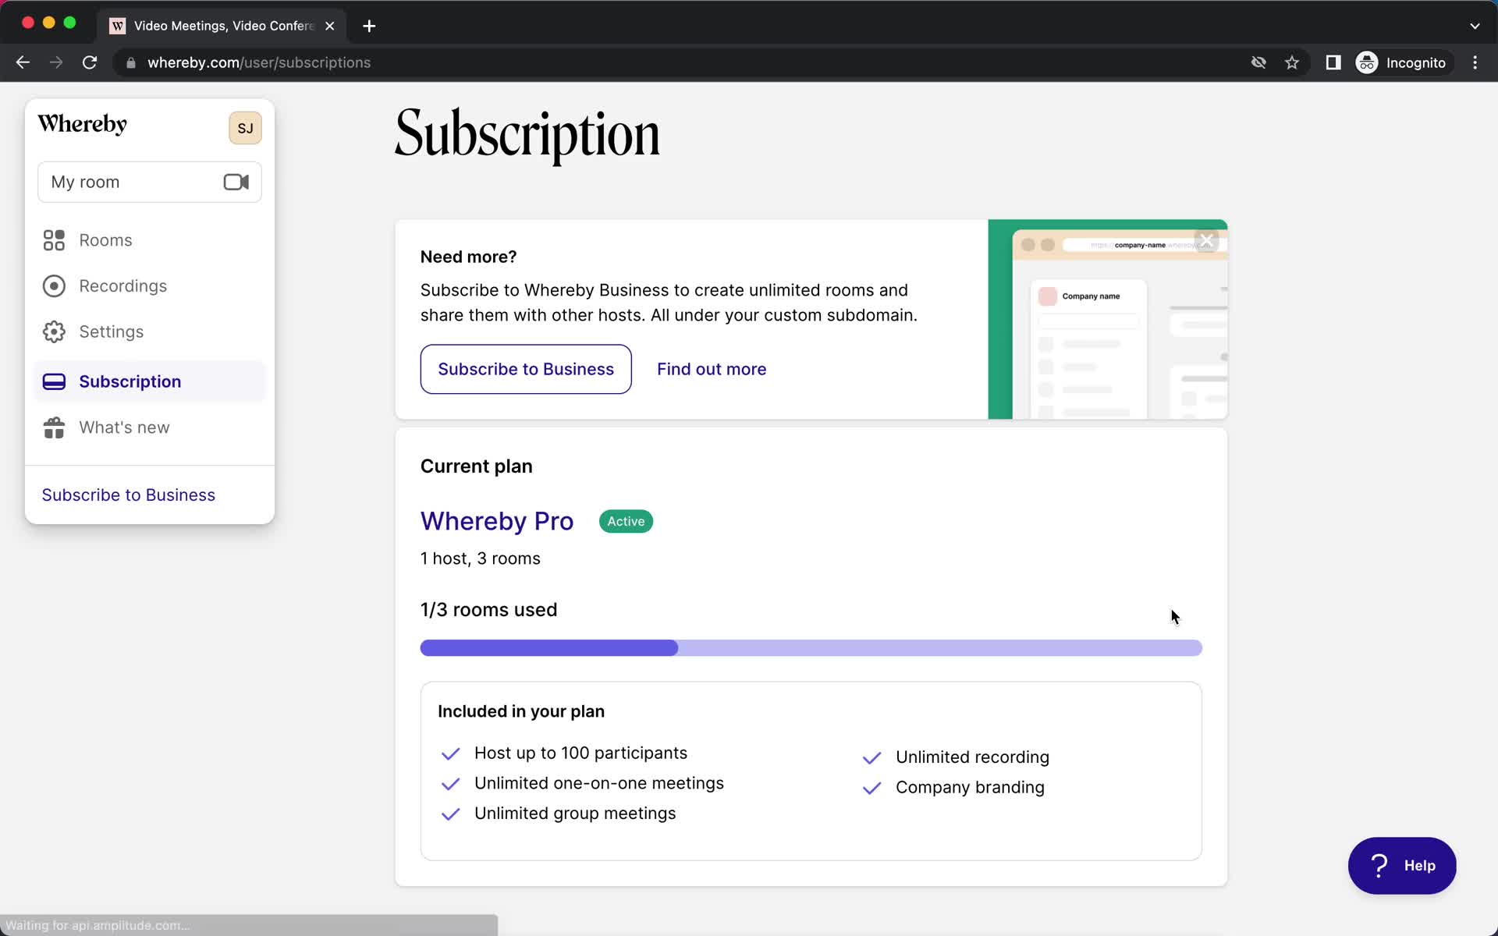This screenshot has width=1498, height=936.
Task: Expand the Find out more link
Action: (x=711, y=369)
